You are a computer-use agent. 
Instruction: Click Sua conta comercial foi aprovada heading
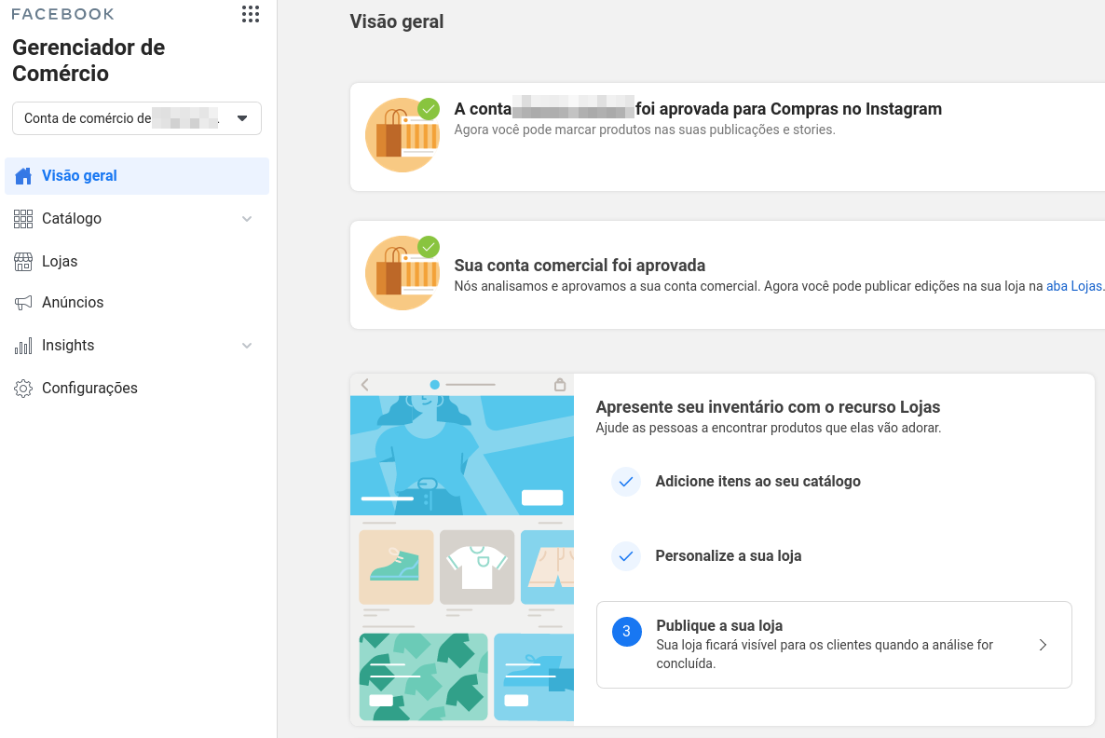tap(580, 266)
